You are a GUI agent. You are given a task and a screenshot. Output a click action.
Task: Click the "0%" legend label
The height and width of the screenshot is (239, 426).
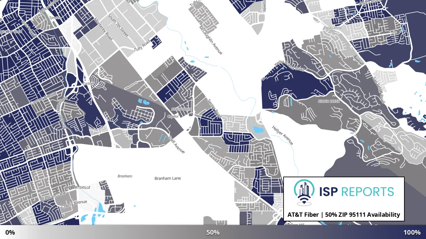(x=10, y=232)
